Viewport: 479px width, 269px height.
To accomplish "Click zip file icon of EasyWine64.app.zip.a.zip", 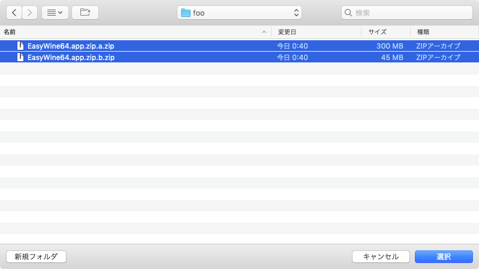I will [20, 46].
